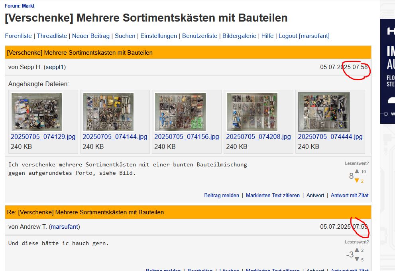Screen dimensions: 395x271
Task: Go to Forenliste
Action: point(18,36)
